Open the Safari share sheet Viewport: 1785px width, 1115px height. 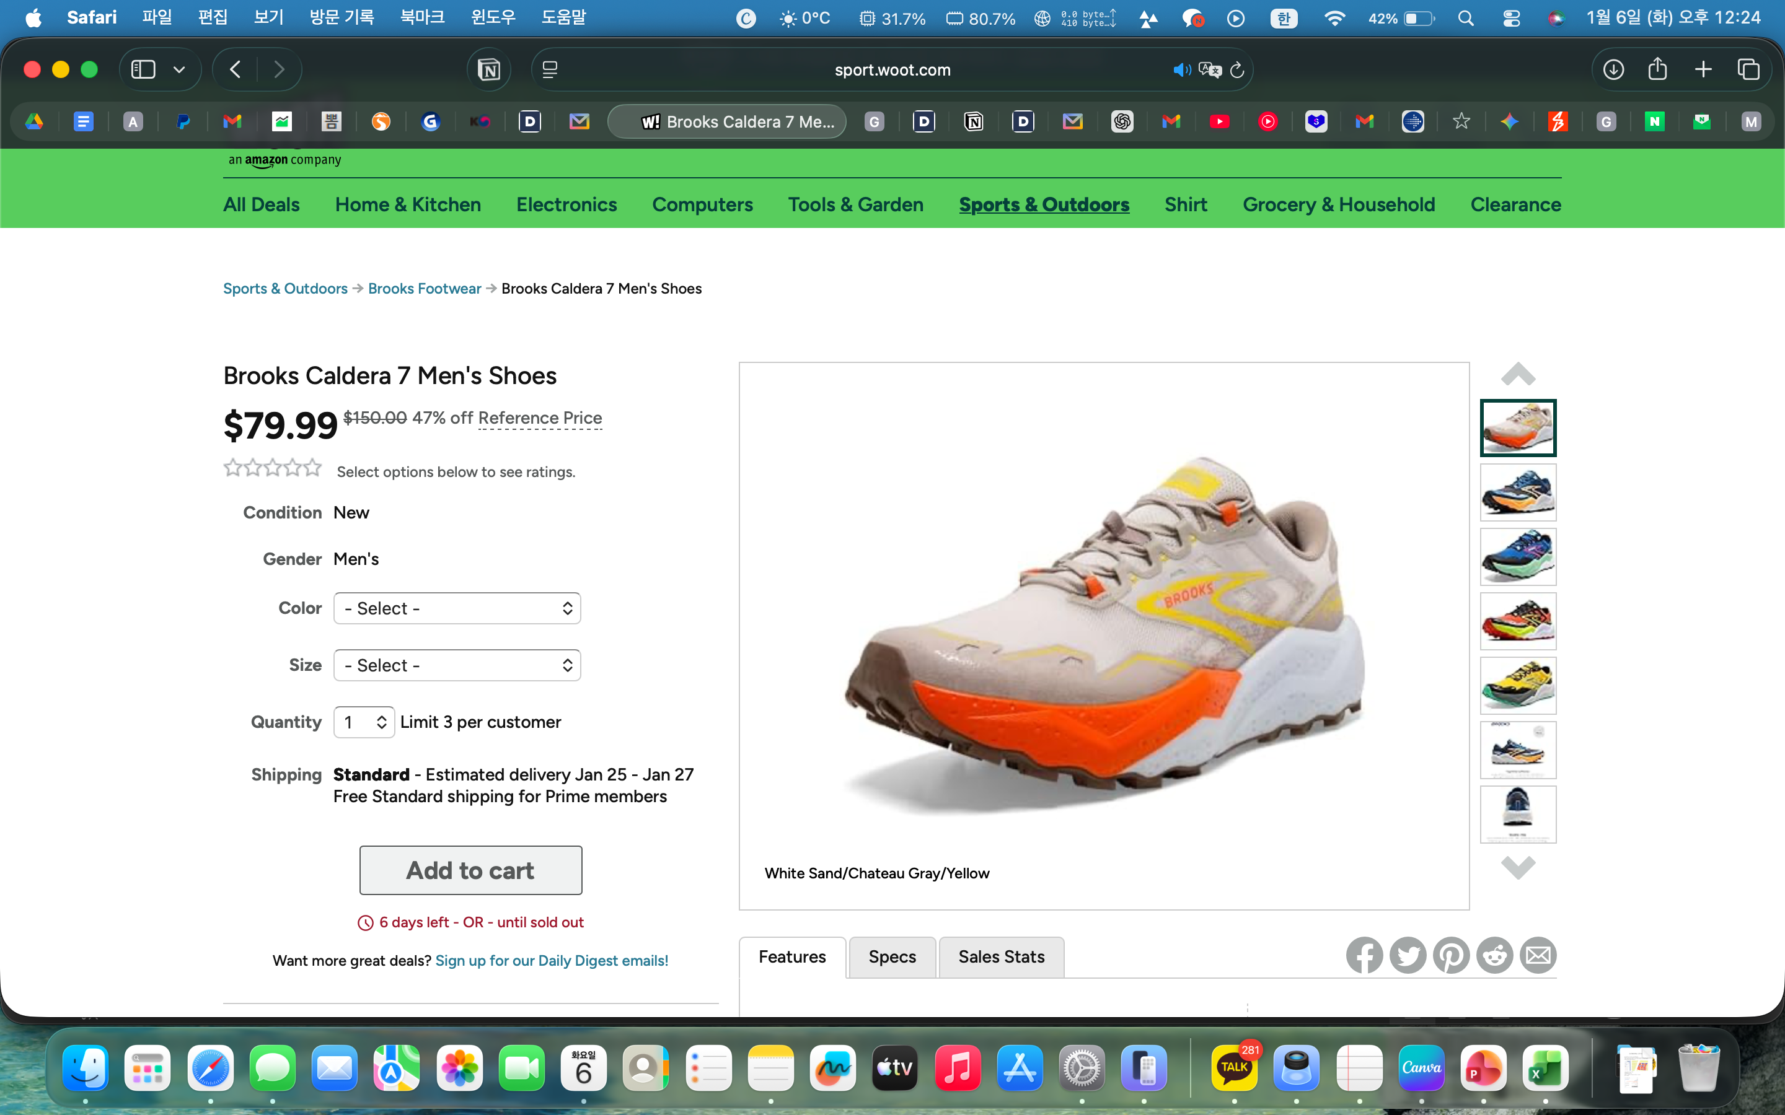(x=1657, y=70)
